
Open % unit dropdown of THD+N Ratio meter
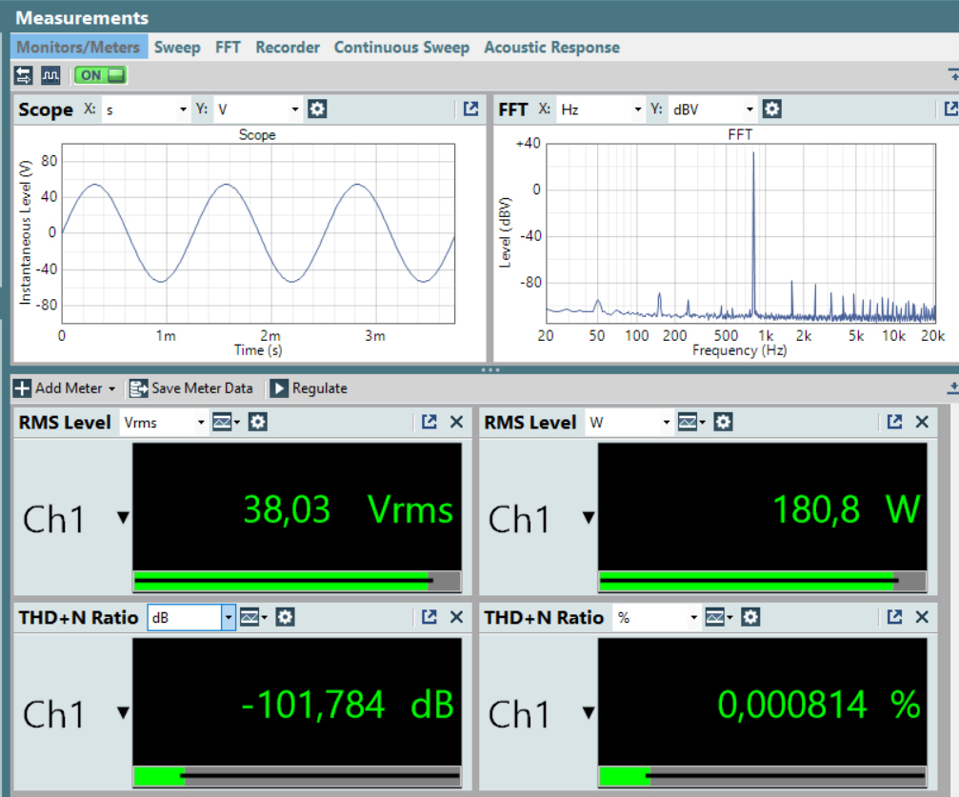point(657,618)
